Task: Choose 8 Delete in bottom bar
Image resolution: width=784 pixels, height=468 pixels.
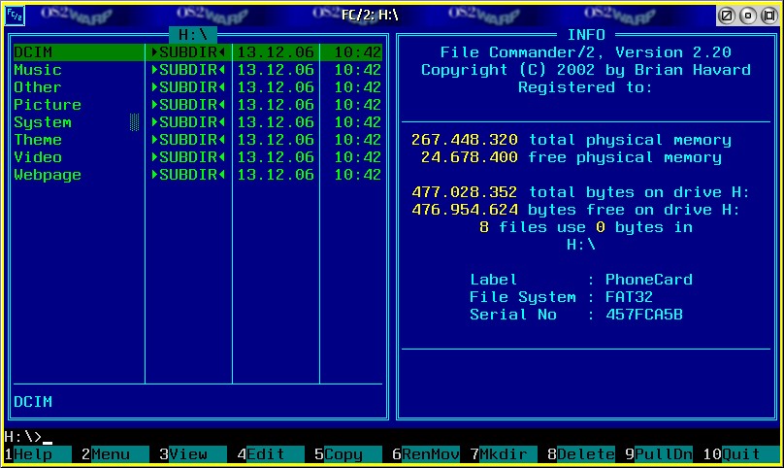Action: click(x=581, y=454)
